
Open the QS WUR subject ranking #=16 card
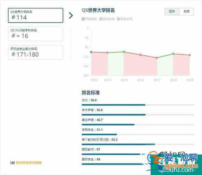(36, 34)
